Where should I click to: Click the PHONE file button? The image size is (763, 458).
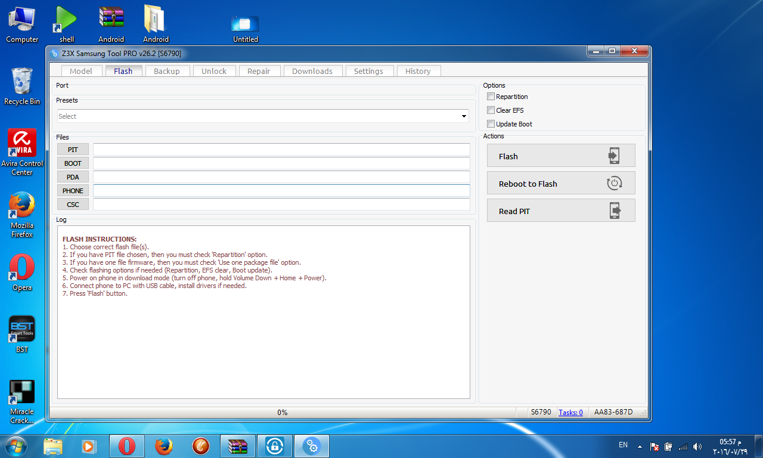(x=73, y=191)
